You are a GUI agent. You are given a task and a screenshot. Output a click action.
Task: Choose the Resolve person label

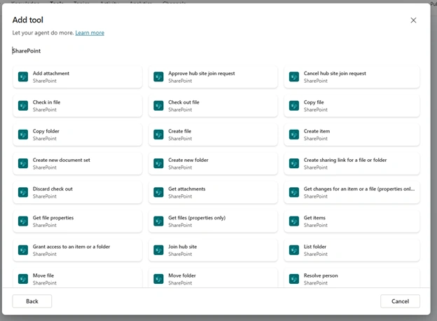(x=321, y=275)
